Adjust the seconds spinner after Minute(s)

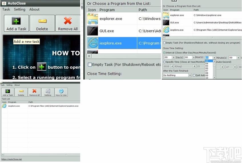[239, 58]
